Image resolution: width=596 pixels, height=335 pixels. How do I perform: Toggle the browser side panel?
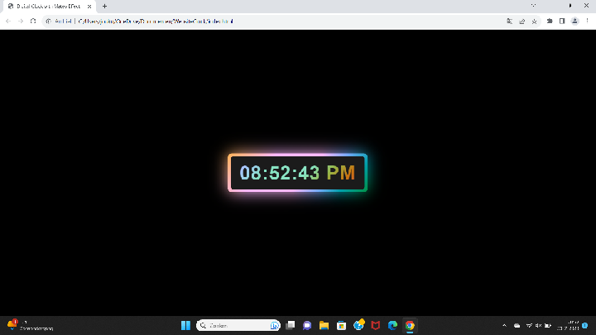pyautogui.click(x=562, y=21)
